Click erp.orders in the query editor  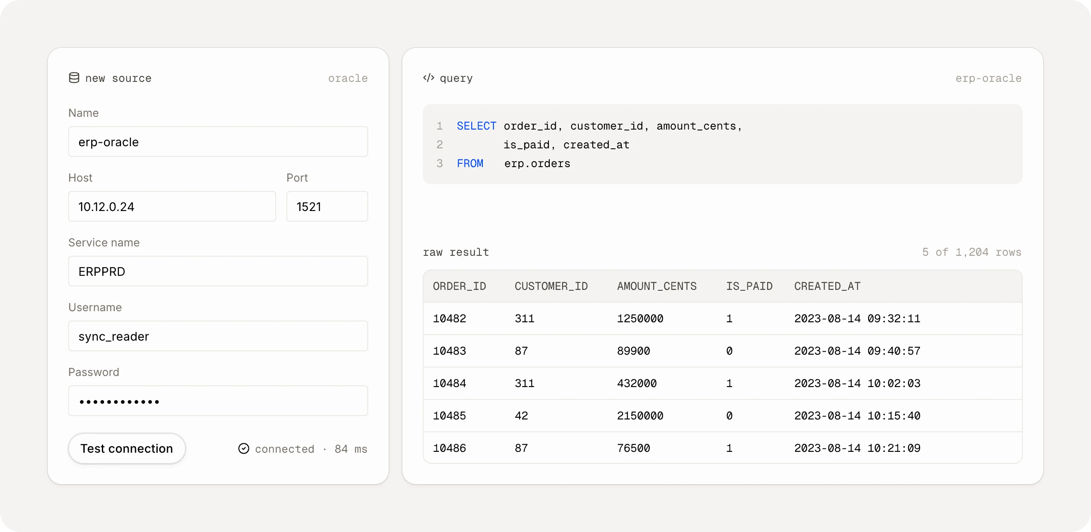[x=537, y=163]
